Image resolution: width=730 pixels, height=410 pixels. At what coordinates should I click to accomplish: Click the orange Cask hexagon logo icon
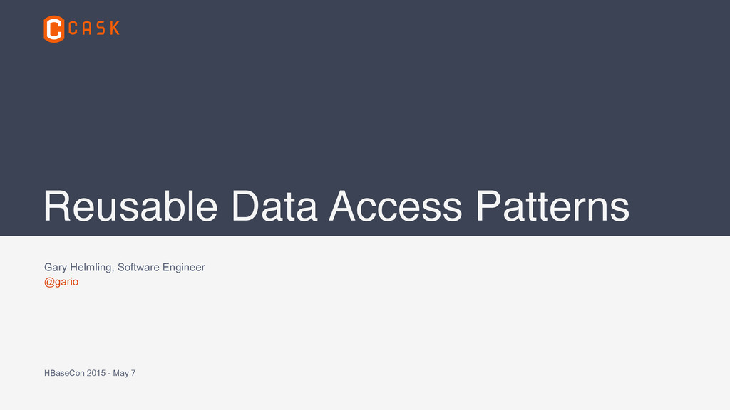pyautogui.click(x=54, y=28)
